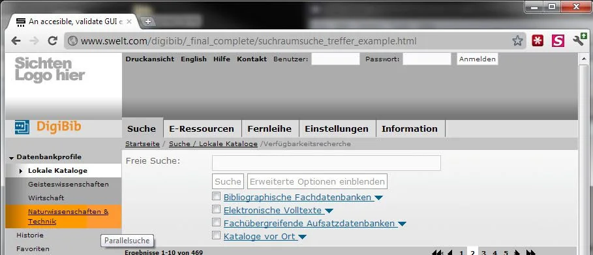
Task: Check the Kataloge vor Ort checkbox
Action: (217, 235)
